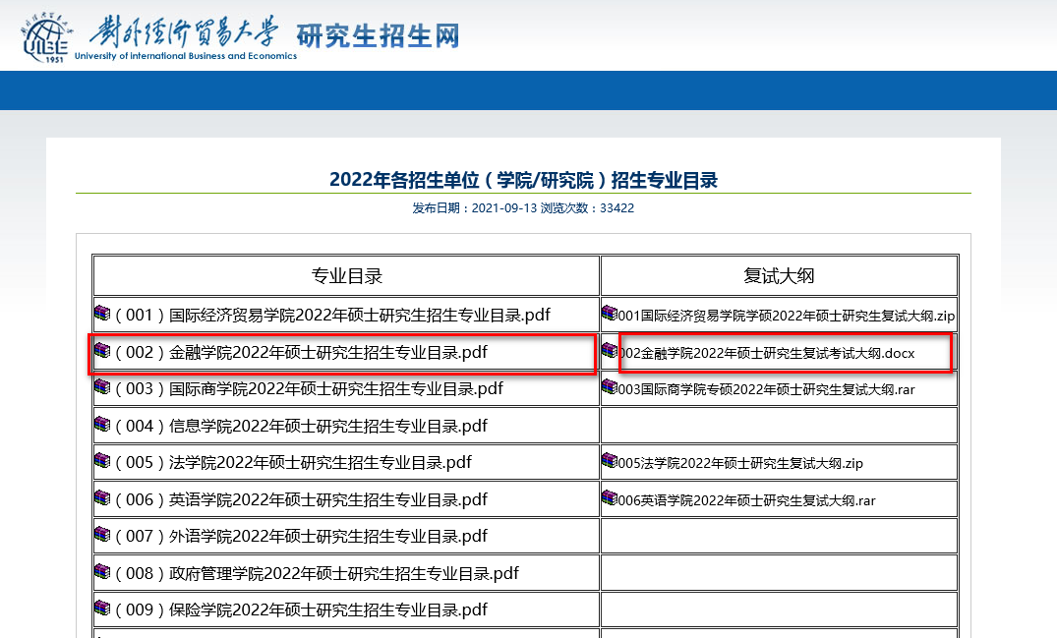
Task: Click file icon beside 005 法学院 pdf
Action: pos(103,461)
